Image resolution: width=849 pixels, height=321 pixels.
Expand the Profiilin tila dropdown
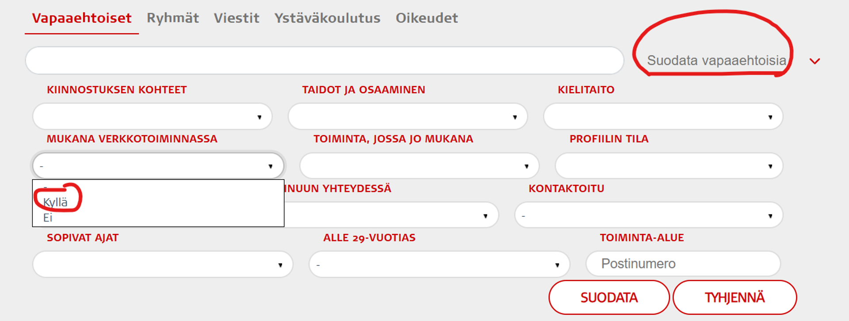[669, 166]
